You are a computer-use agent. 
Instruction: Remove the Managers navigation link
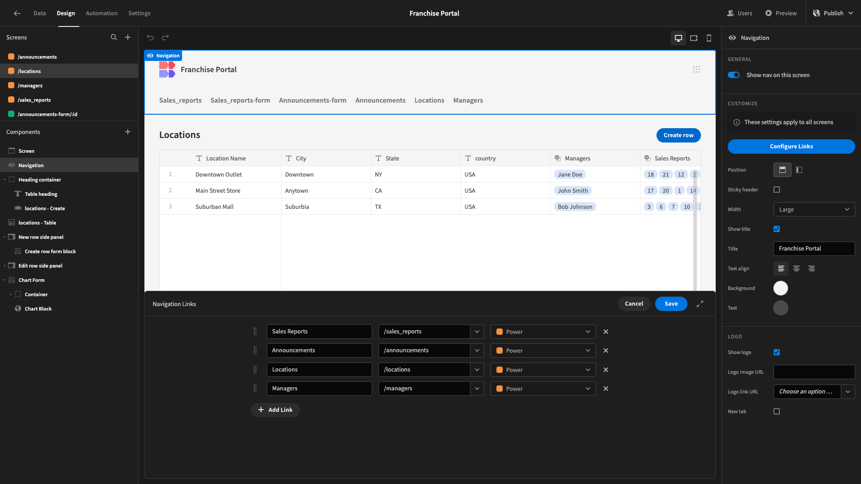click(606, 389)
